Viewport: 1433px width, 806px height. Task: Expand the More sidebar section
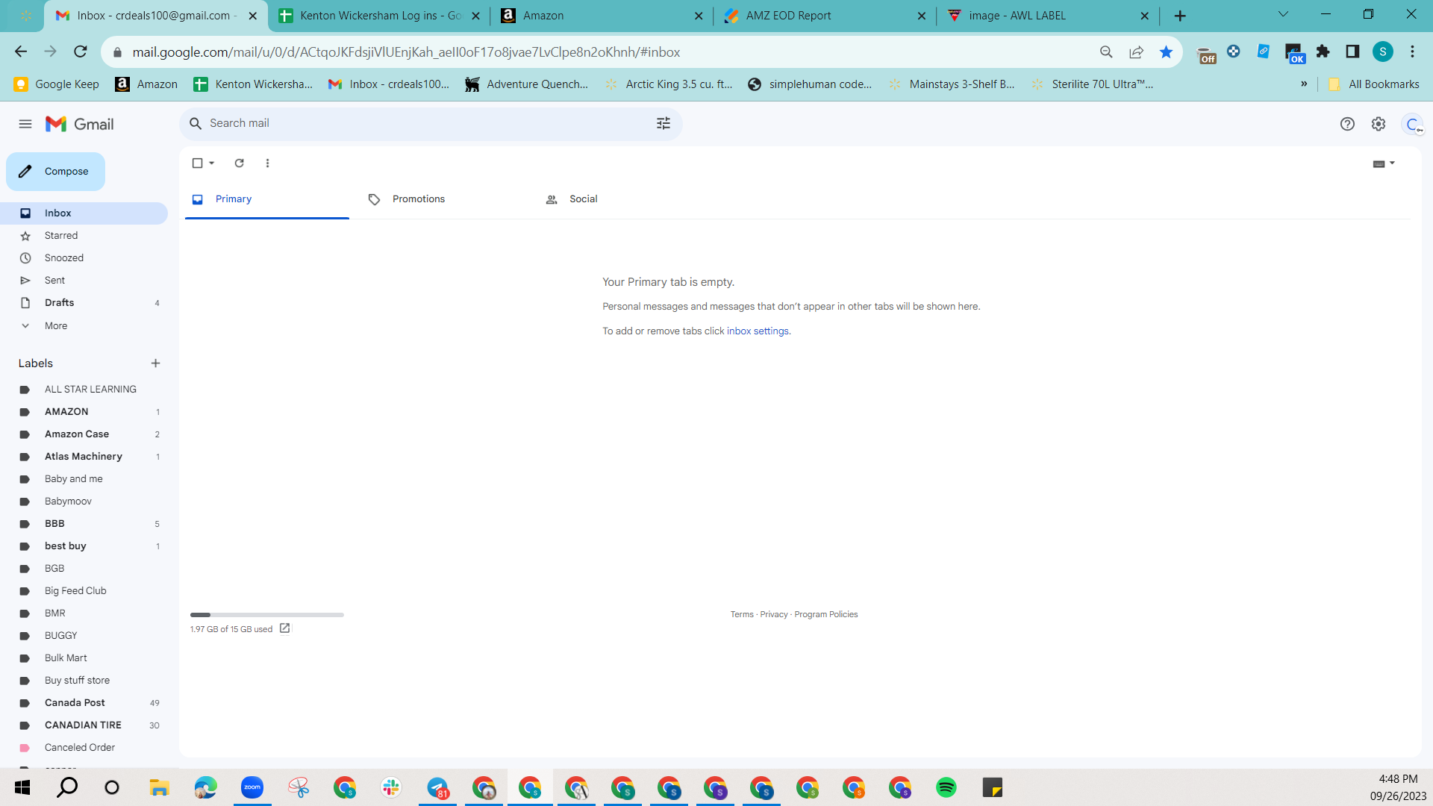coord(84,326)
